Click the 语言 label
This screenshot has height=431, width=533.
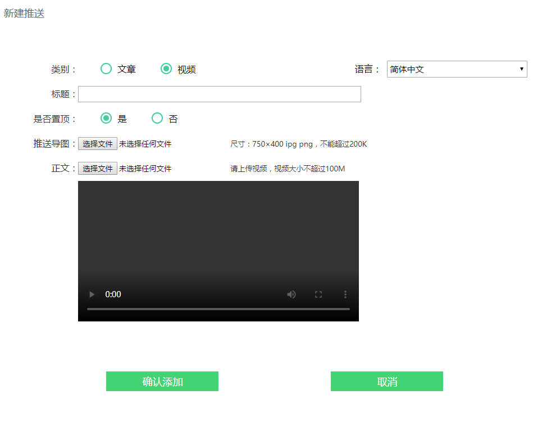(x=367, y=69)
